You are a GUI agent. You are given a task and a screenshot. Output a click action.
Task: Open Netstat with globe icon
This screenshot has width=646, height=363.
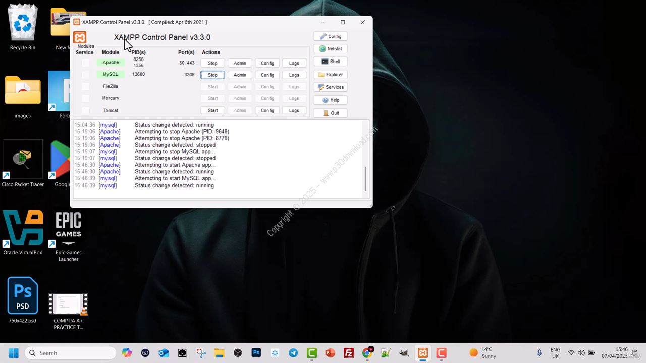coord(330,49)
